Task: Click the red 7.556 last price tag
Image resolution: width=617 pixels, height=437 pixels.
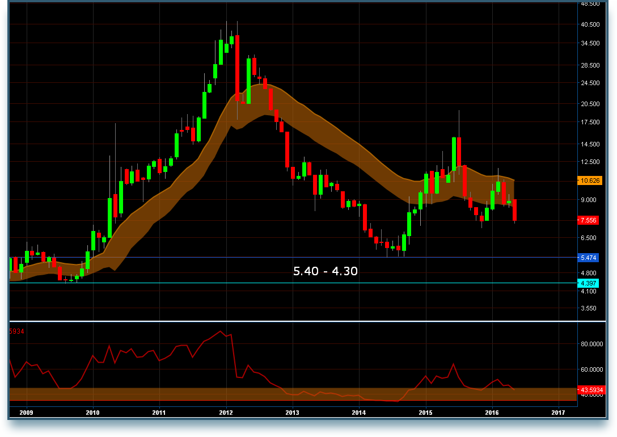Action: click(588, 220)
